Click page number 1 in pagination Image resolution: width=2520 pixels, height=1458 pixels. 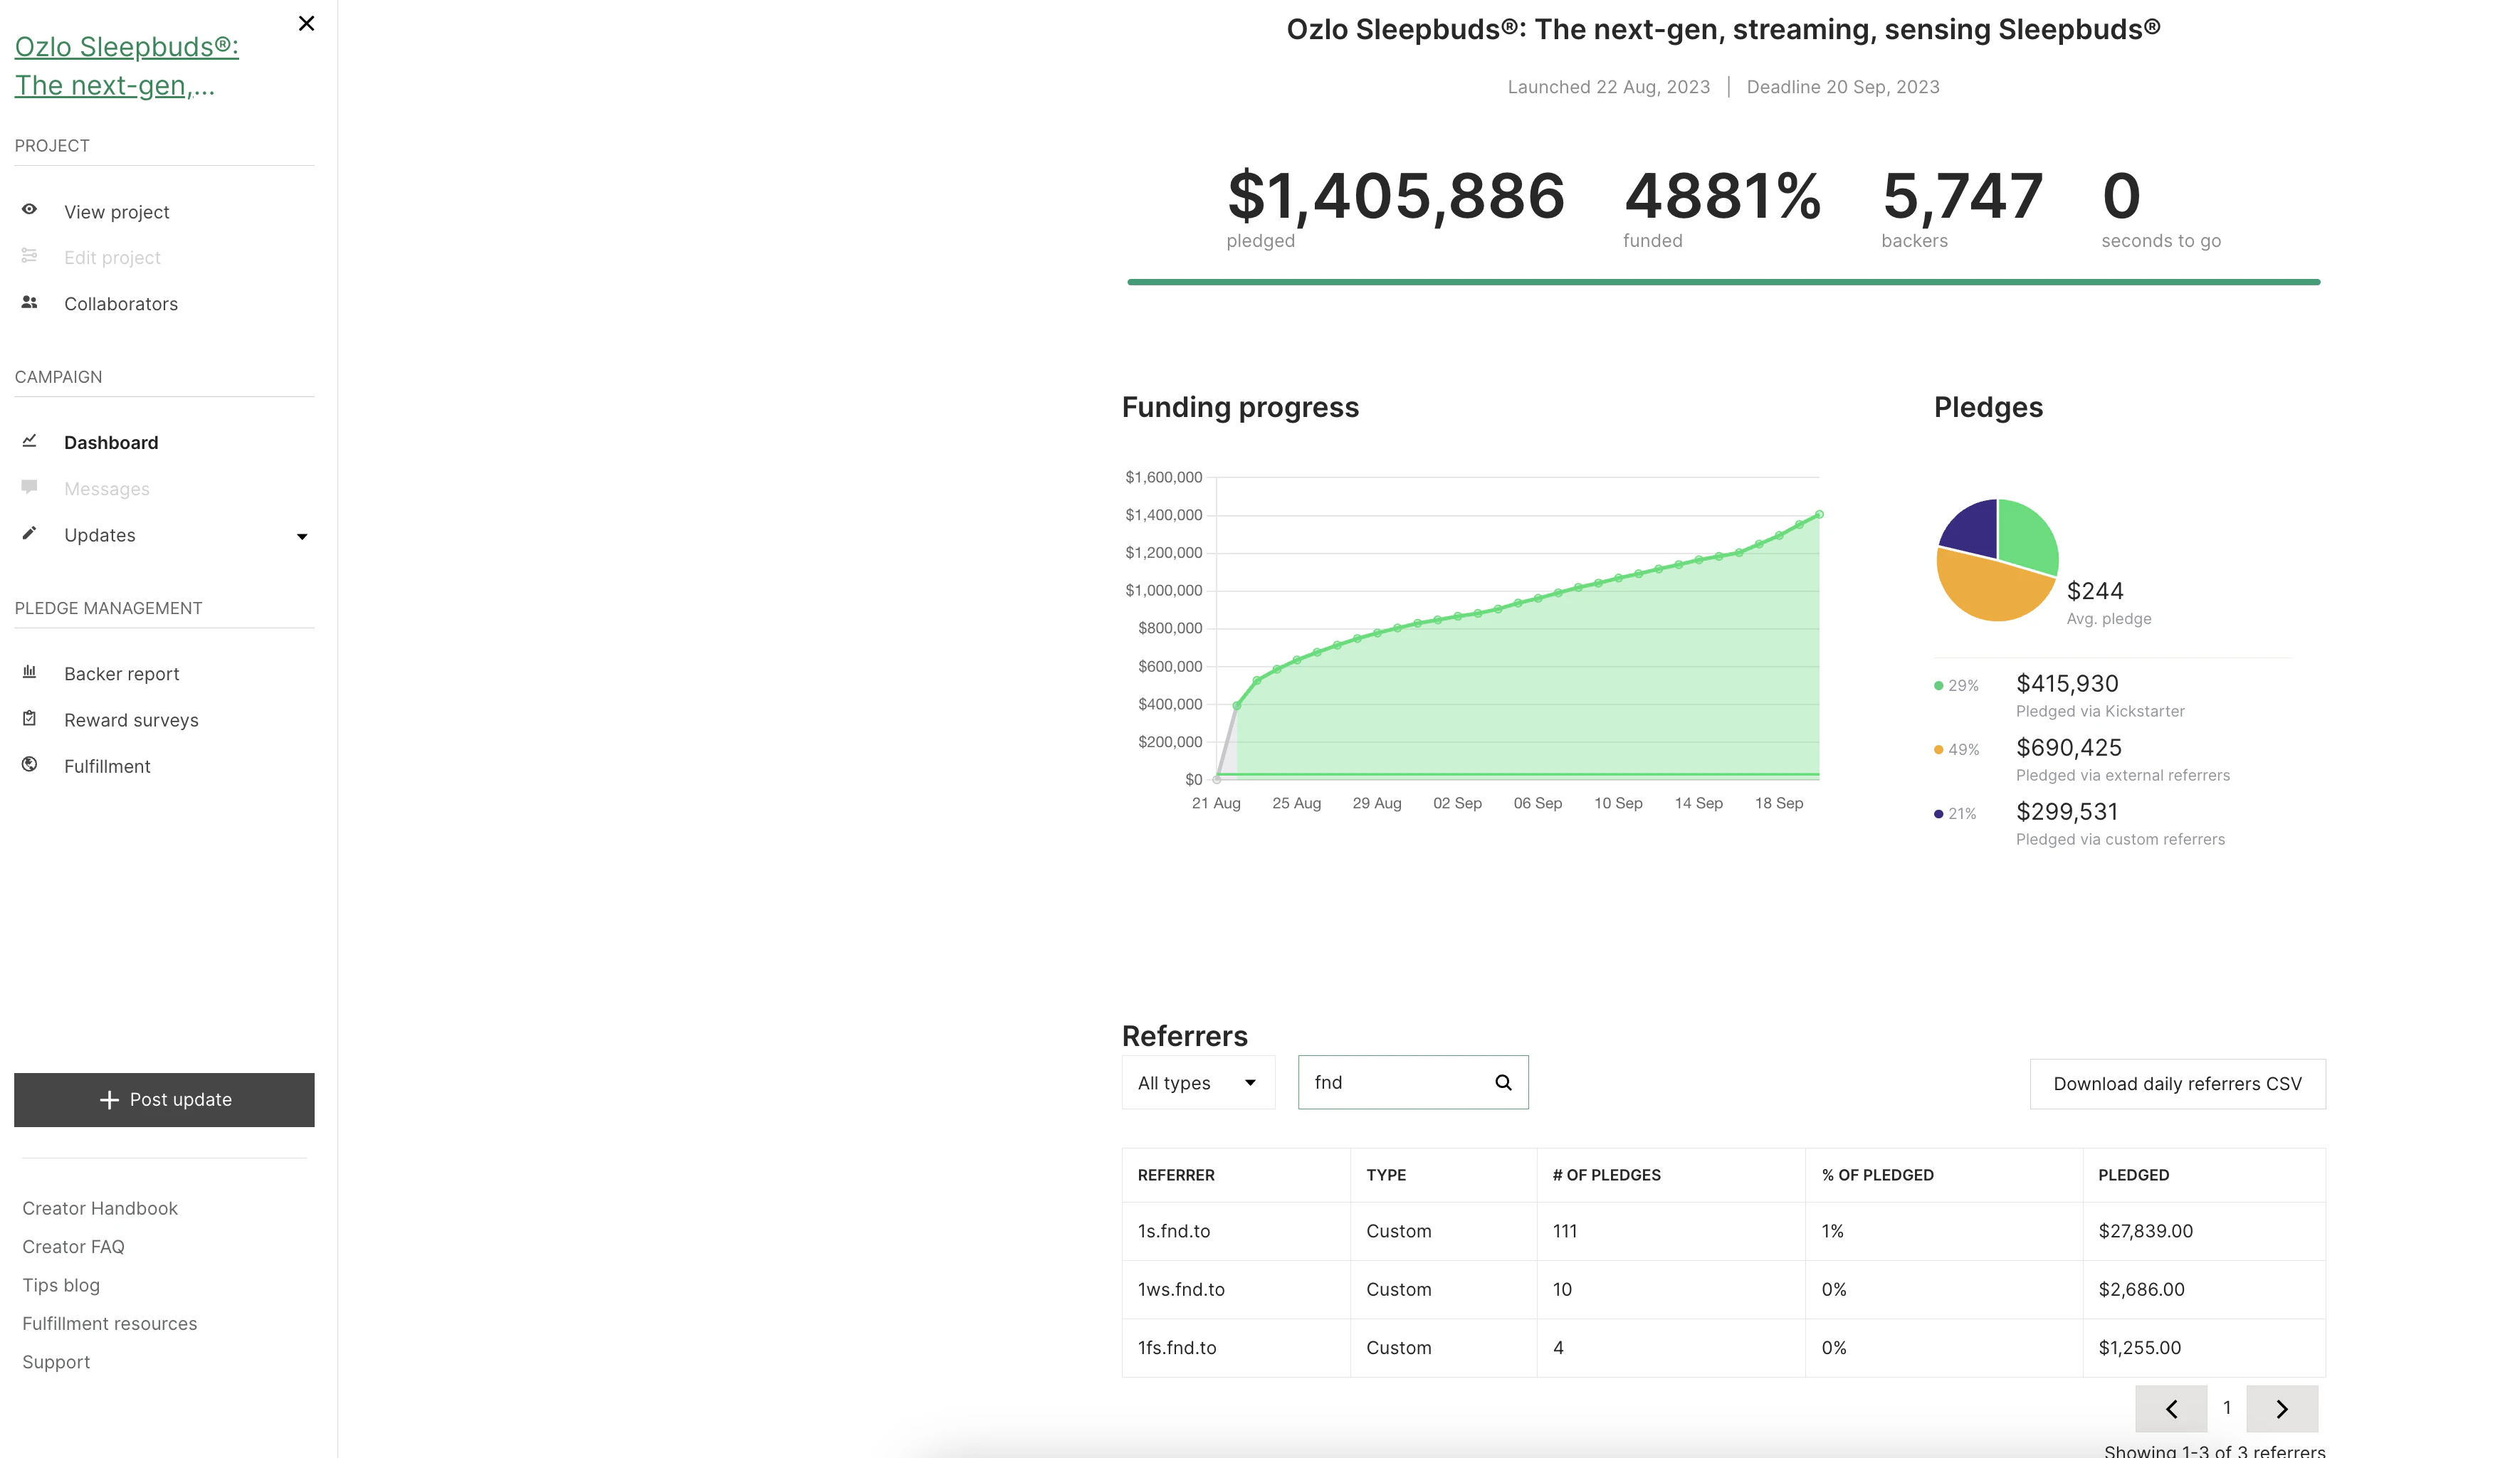coord(2227,1408)
